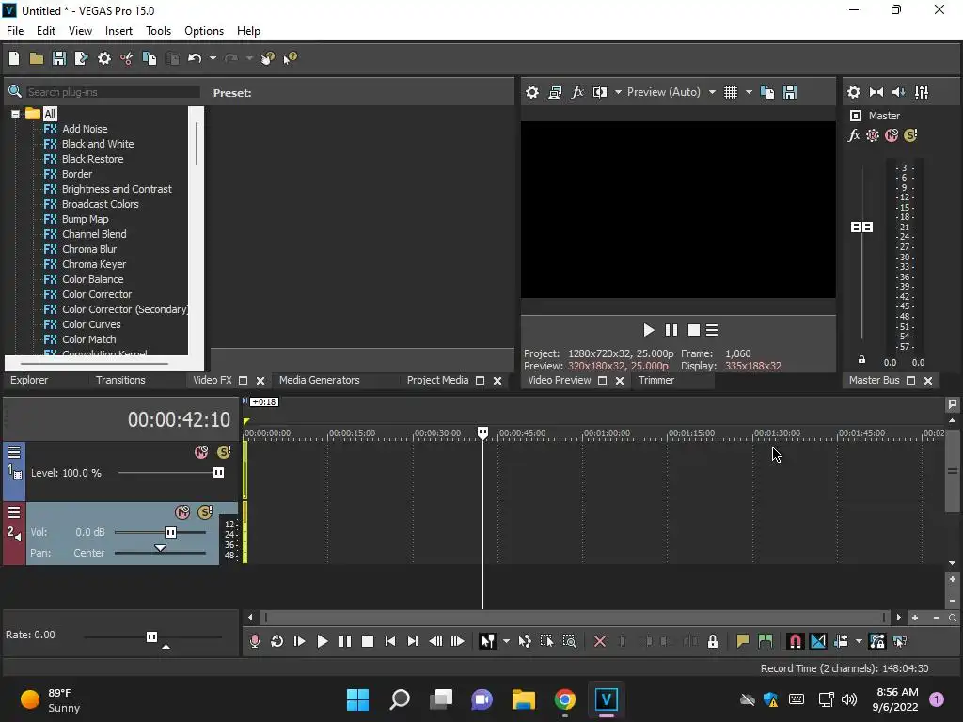The image size is (963, 722).
Task: Save snapshot to file icon
Action: click(x=790, y=92)
